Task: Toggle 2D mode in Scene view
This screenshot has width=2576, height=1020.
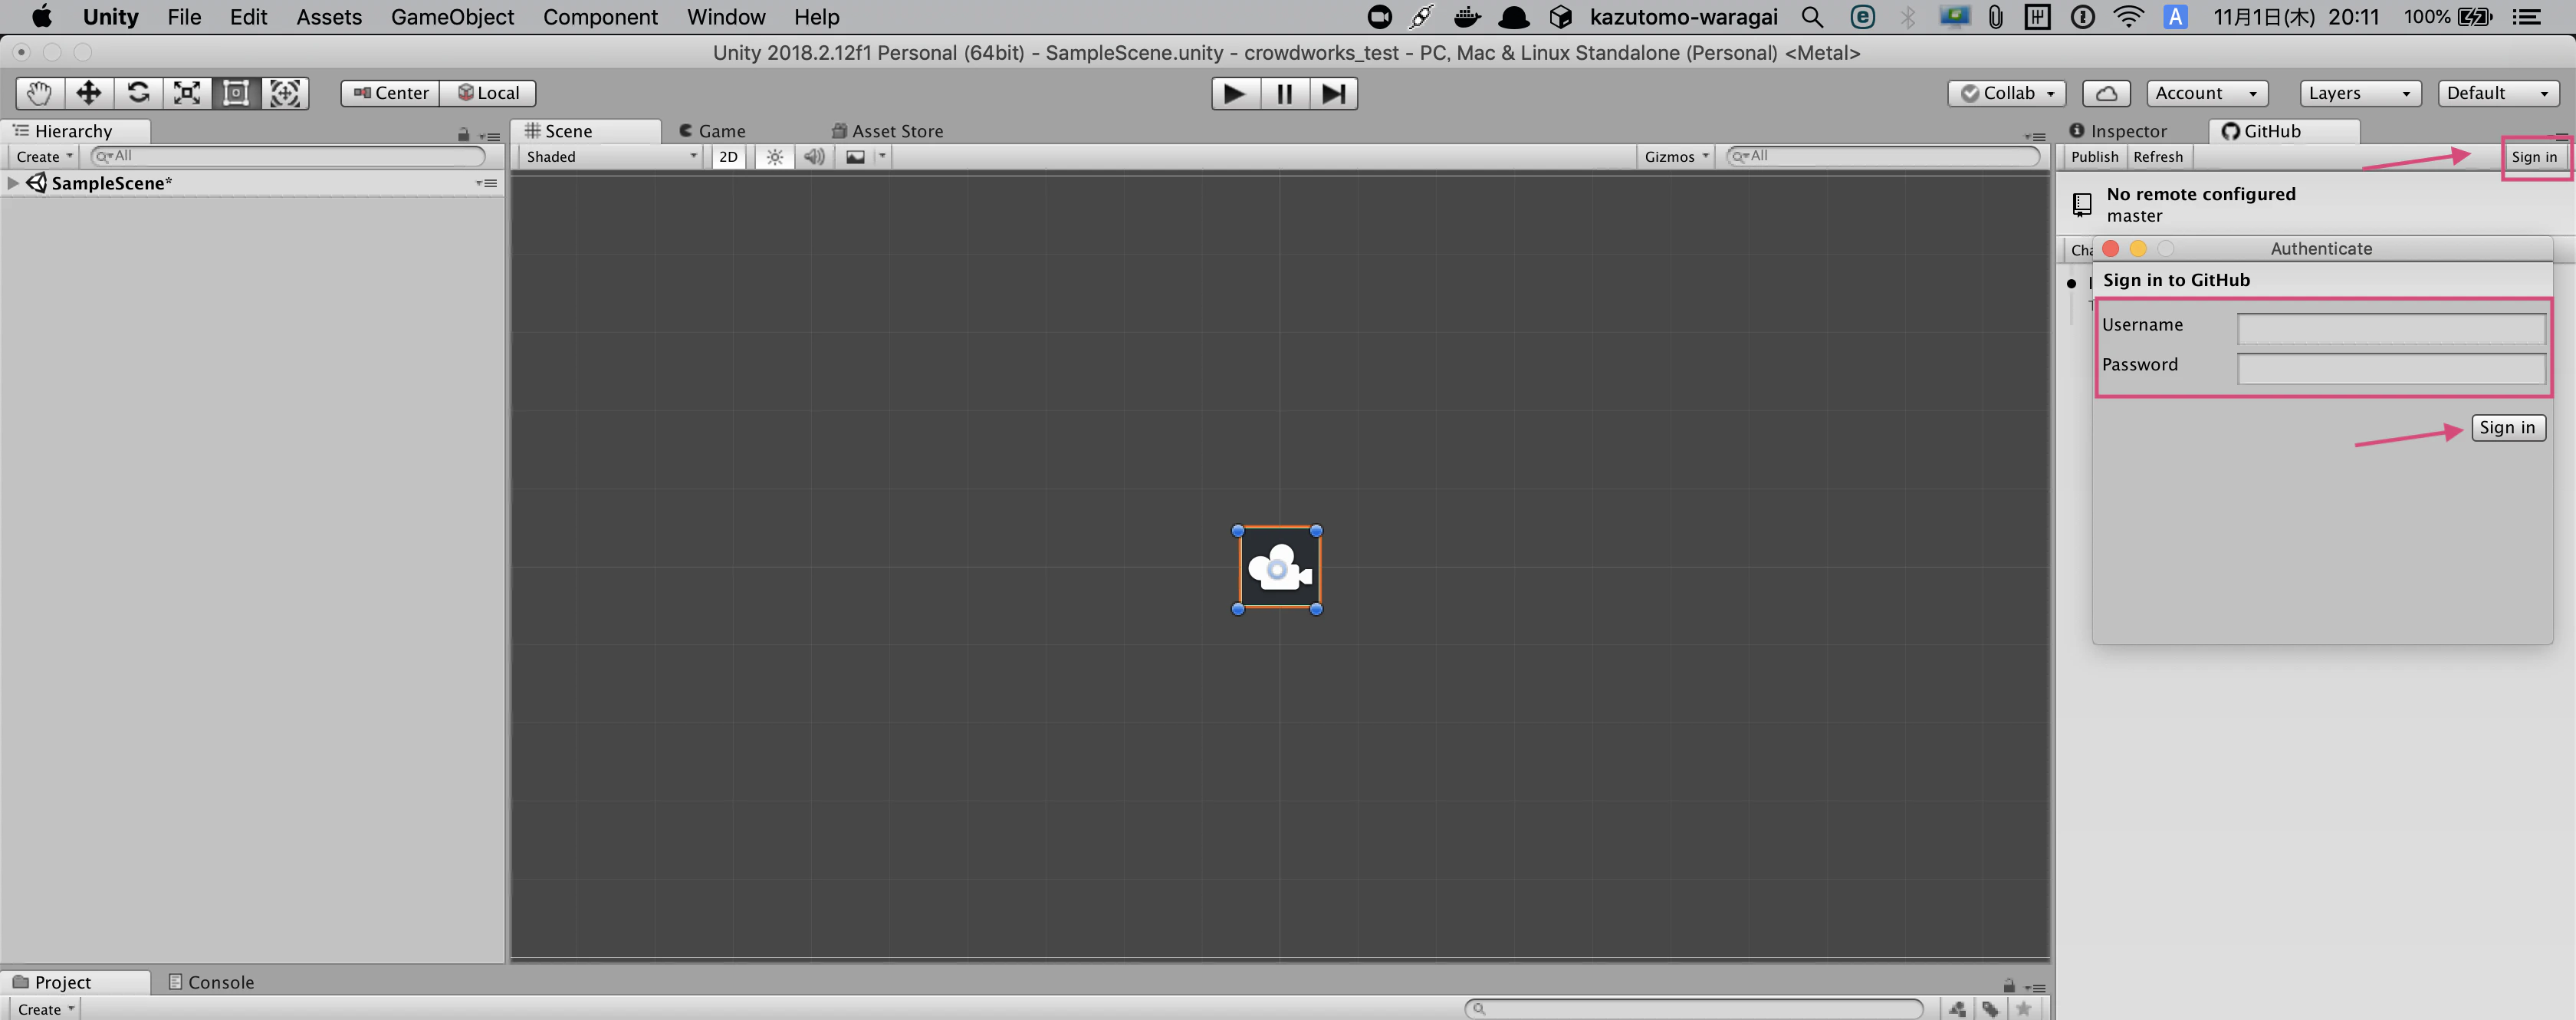Action: pyautogui.click(x=728, y=156)
